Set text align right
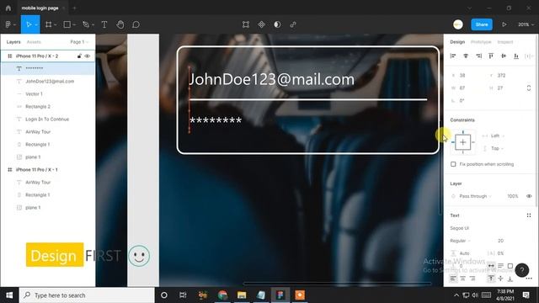Screen dimensions: 539x303 (x=472, y=279)
